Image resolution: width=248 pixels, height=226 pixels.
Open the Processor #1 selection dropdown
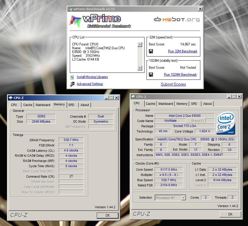pos(183,198)
